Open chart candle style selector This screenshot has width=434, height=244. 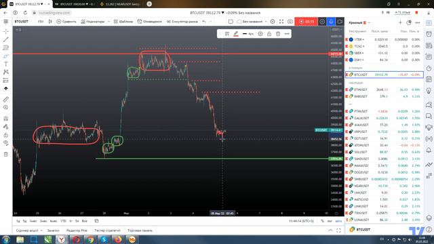click(50, 21)
